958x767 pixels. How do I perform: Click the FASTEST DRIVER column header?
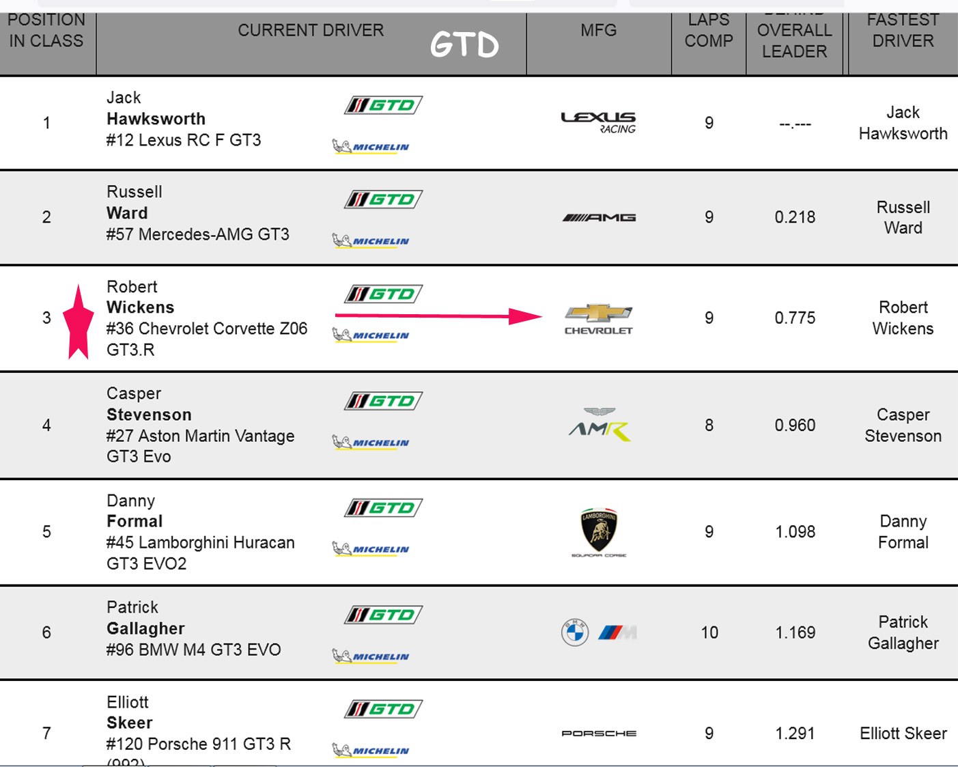(903, 31)
